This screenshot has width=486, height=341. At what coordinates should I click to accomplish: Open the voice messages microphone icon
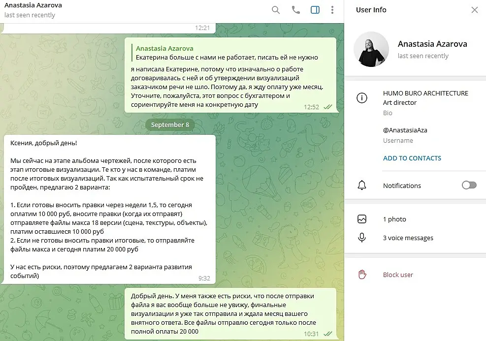(x=362, y=238)
